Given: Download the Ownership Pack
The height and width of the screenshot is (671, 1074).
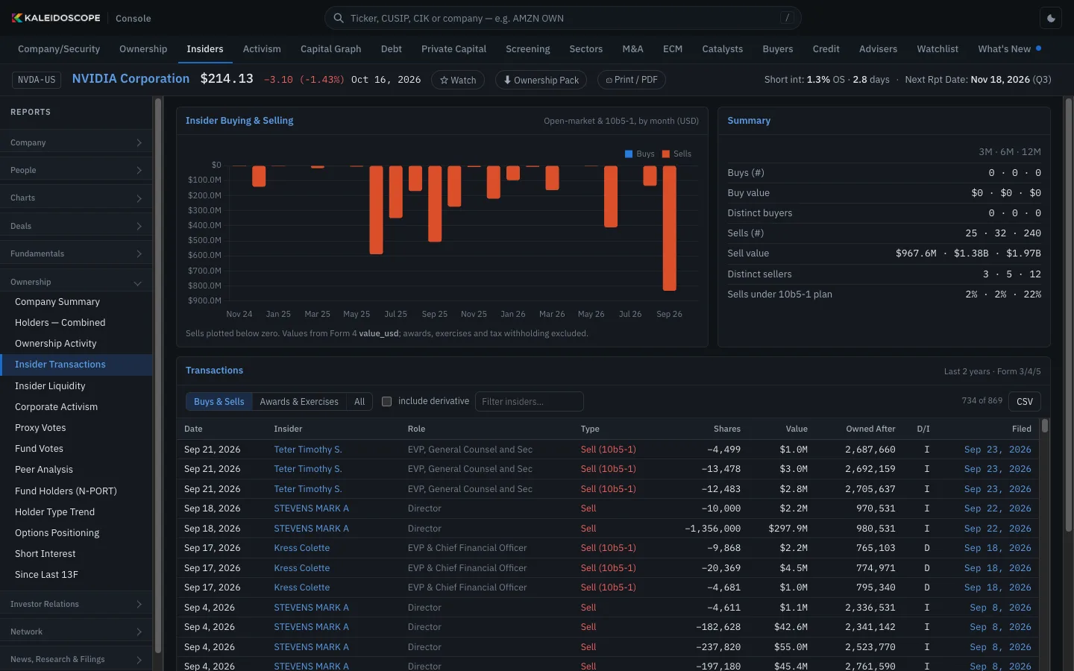Looking at the screenshot, I should [x=541, y=80].
